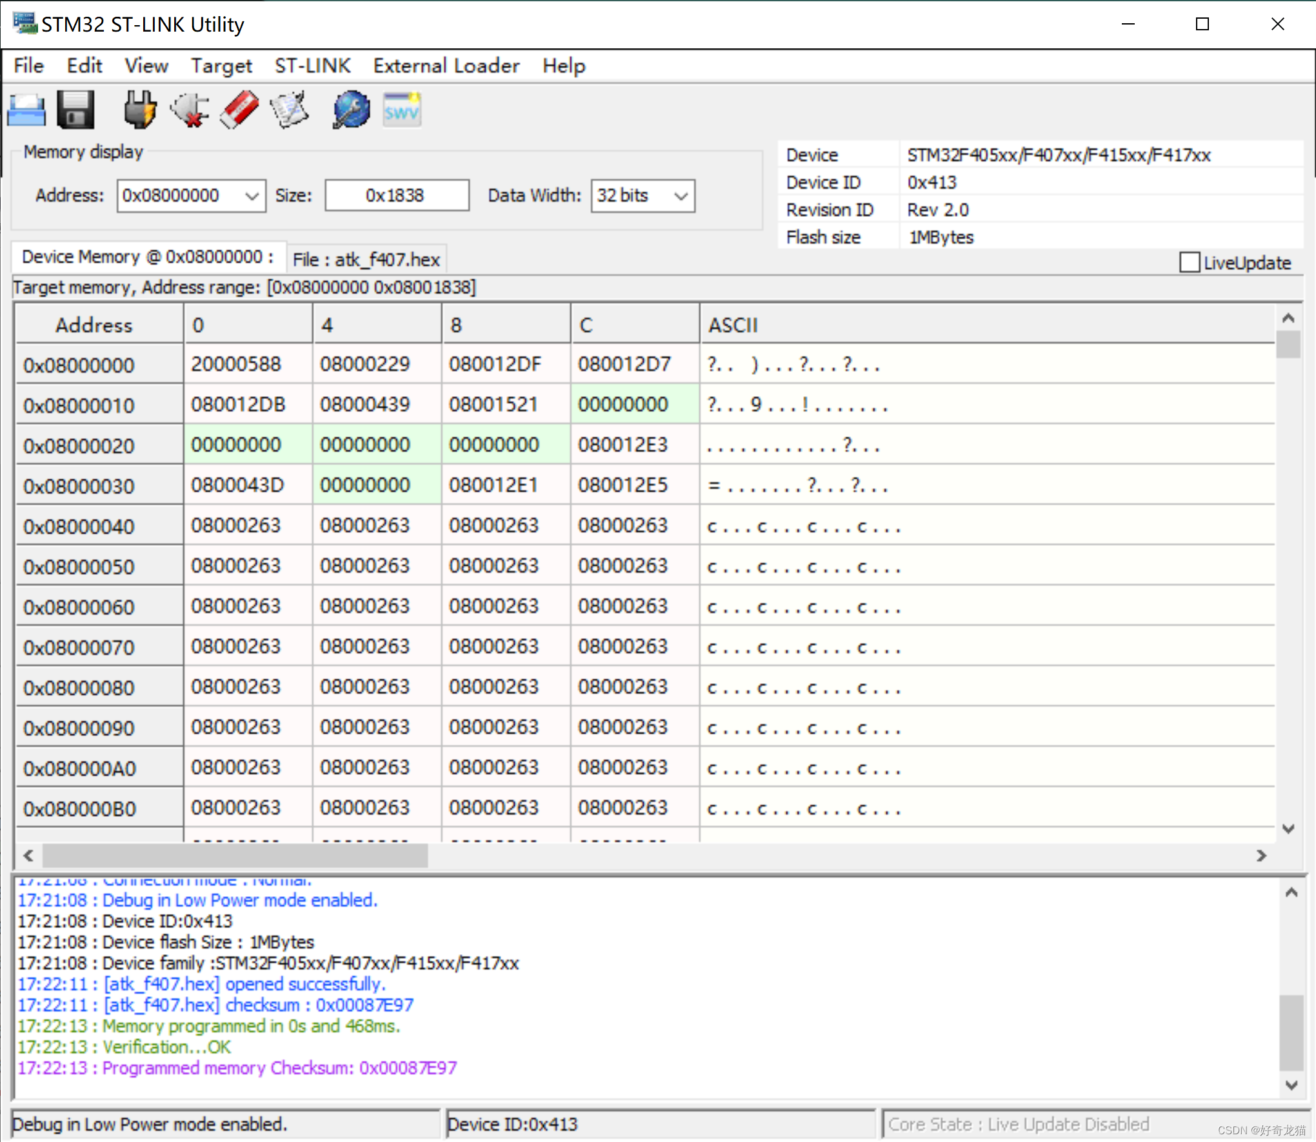Connect to target via plug icon

140,110
